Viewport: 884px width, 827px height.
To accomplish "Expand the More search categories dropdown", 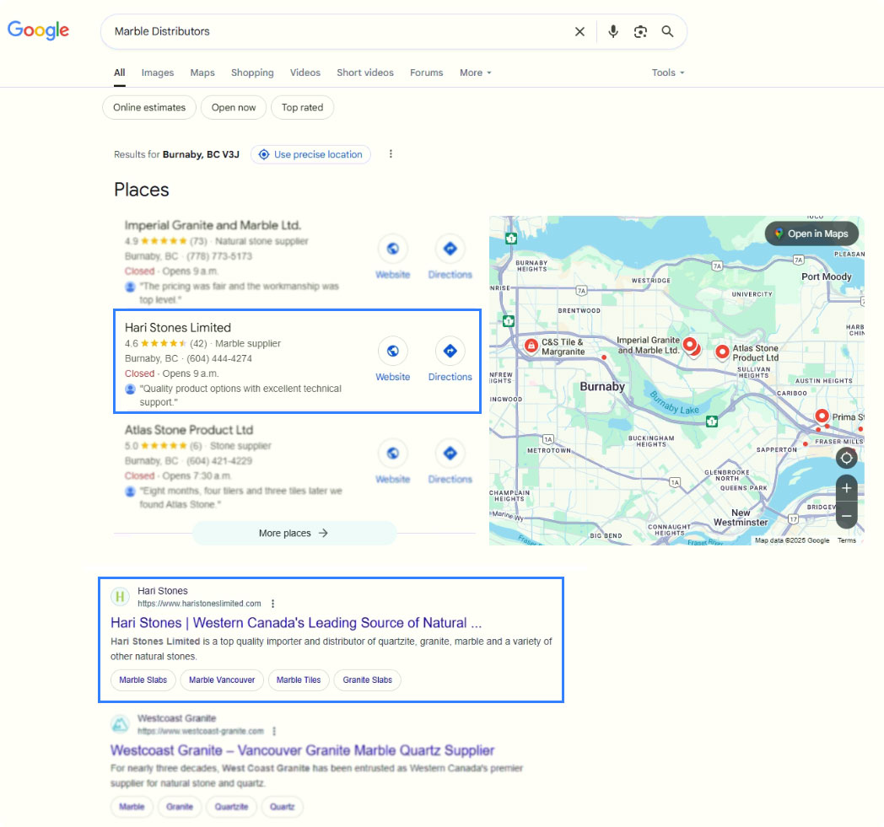I will pos(475,72).
